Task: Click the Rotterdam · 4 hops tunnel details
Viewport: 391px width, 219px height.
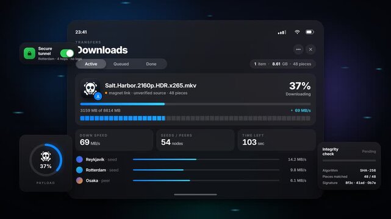Action: [60, 59]
